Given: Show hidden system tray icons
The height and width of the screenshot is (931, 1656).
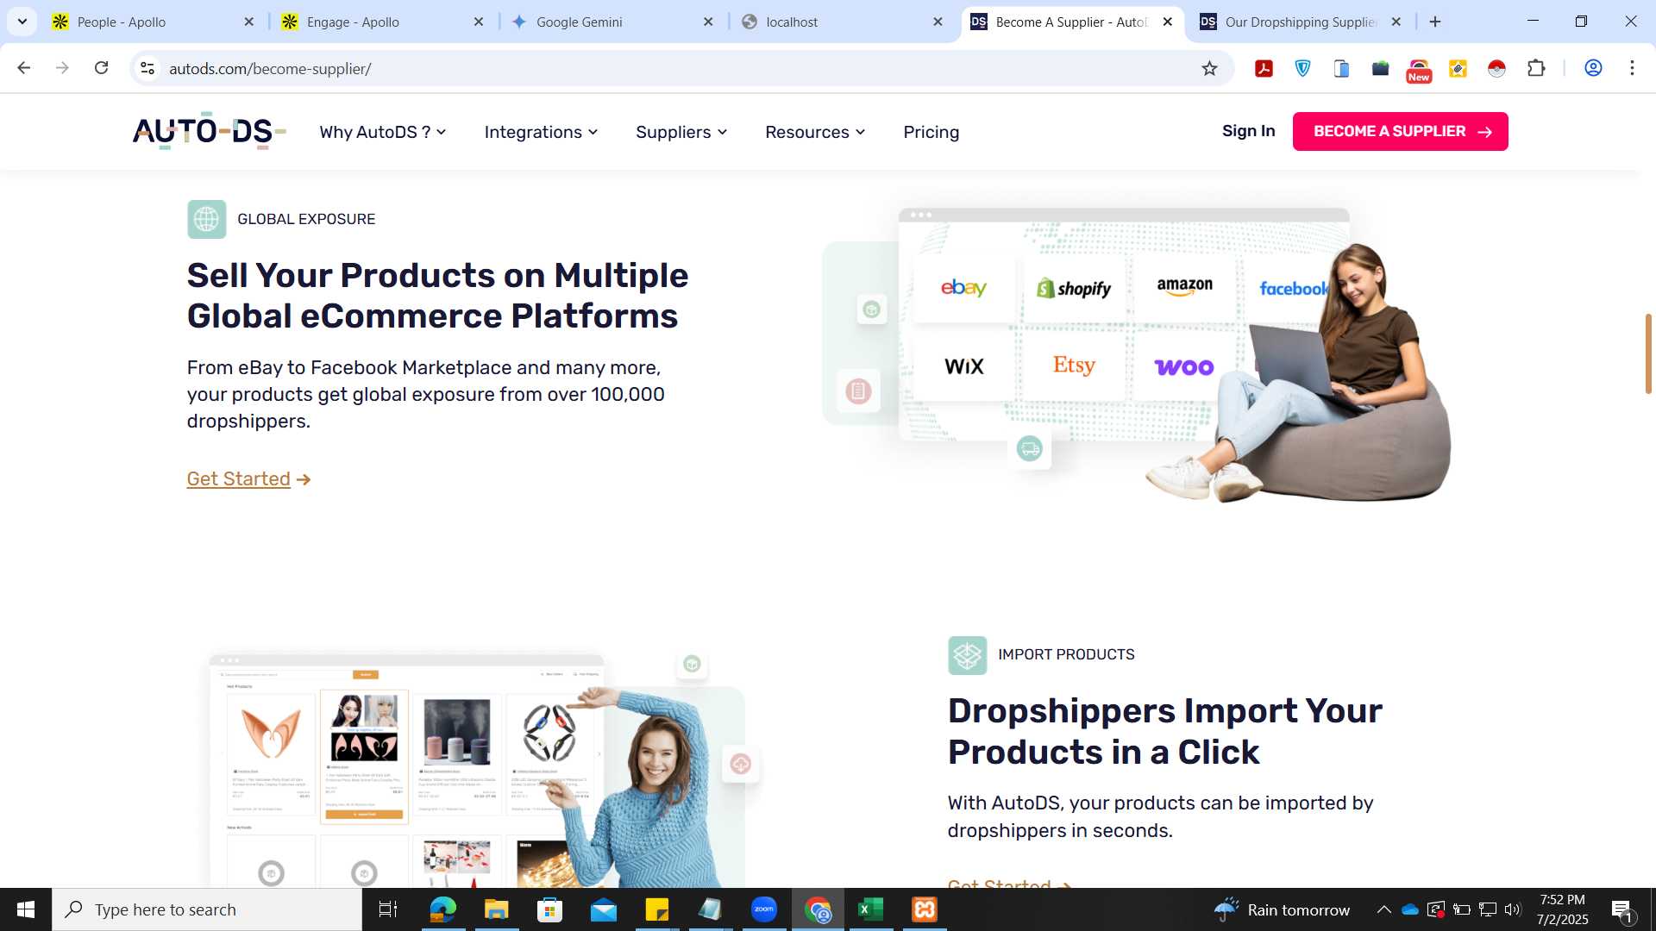Looking at the screenshot, I should click(x=1383, y=909).
